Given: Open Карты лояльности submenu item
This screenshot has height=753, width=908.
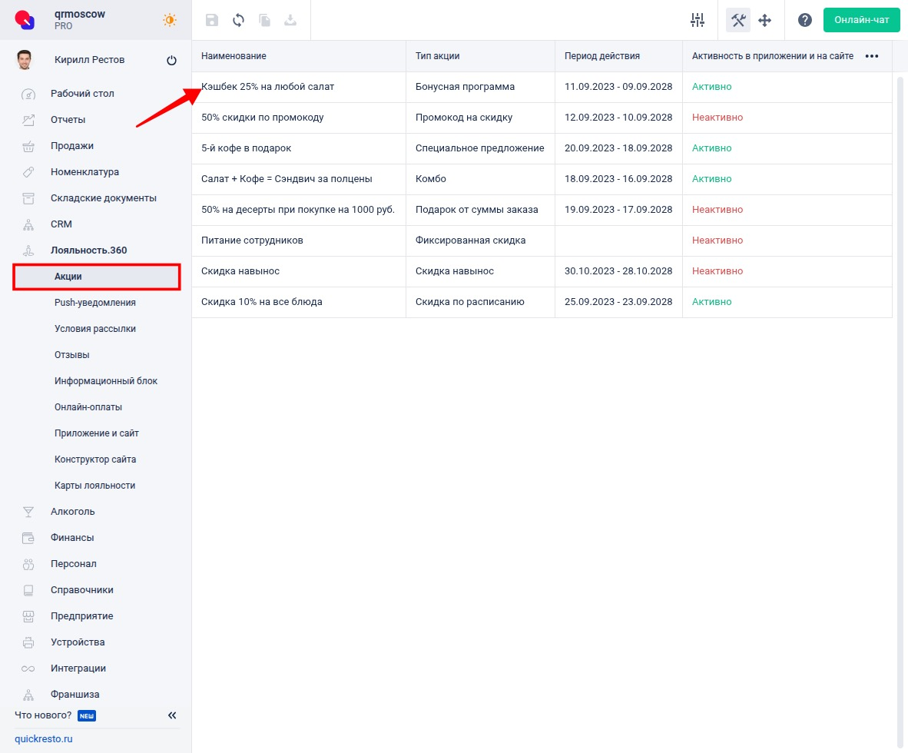Looking at the screenshot, I should (95, 485).
